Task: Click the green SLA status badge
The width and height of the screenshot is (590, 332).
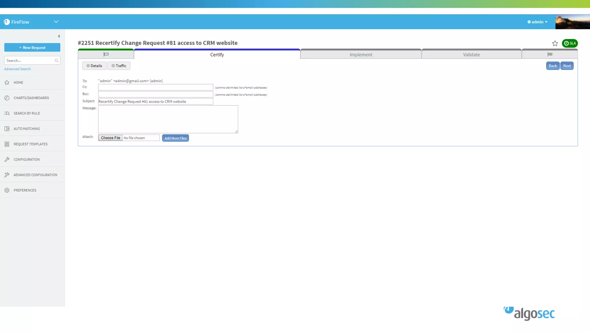Action: pyautogui.click(x=570, y=43)
